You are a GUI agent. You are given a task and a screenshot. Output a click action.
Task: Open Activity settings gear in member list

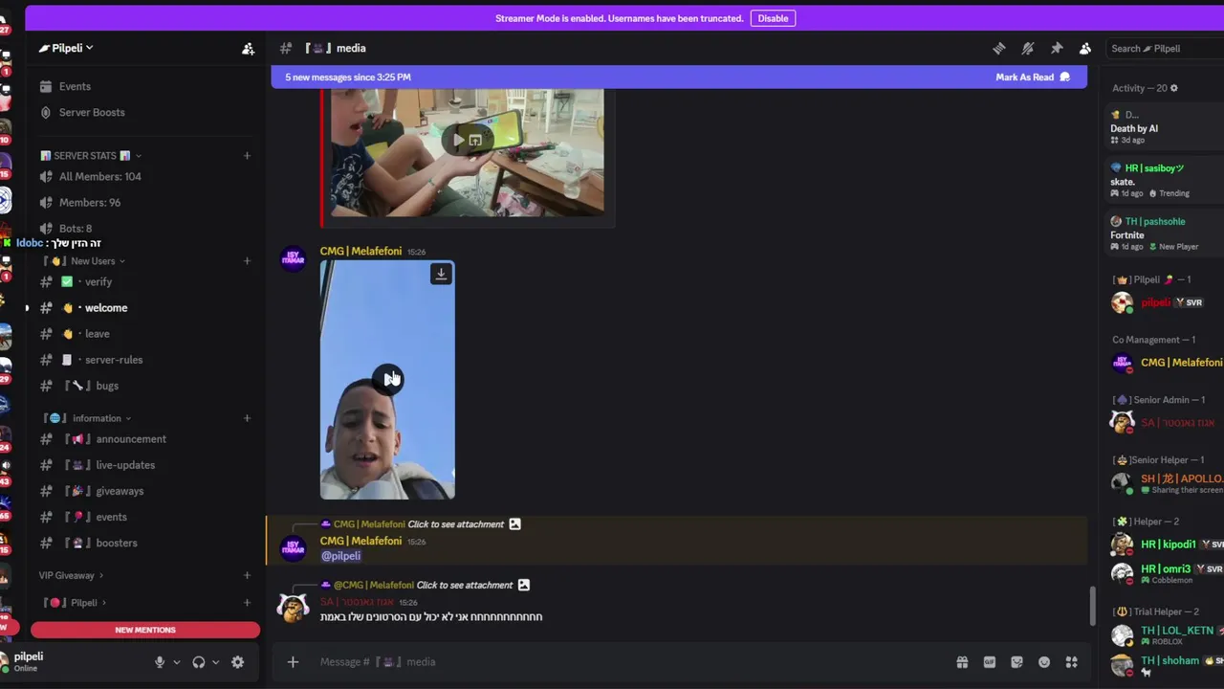pyautogui.click(x=1174, y=88)
